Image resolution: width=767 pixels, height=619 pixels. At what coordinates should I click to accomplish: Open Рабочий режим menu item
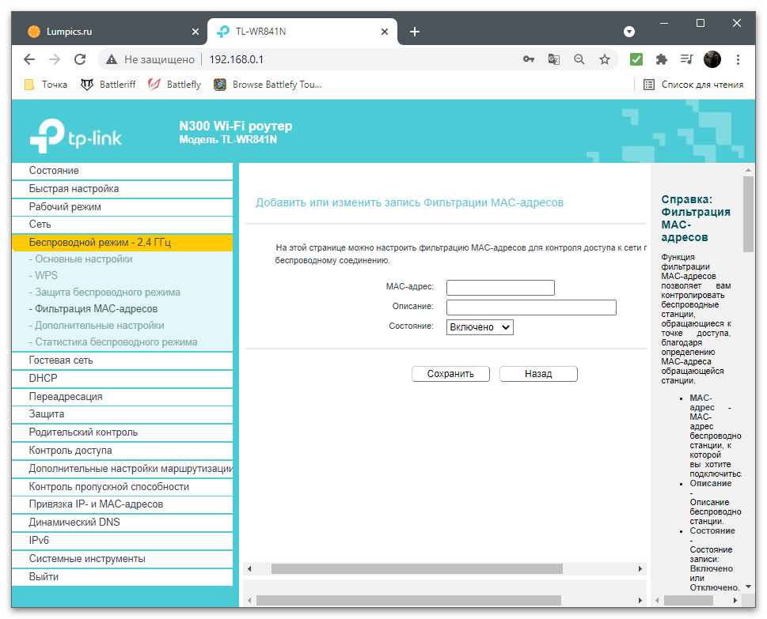click(122, 206)
